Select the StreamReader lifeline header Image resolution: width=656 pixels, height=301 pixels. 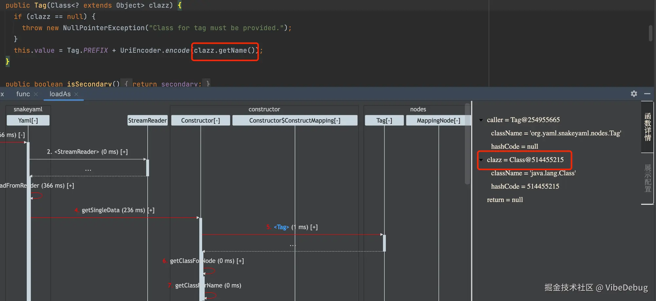coord(148,120)
